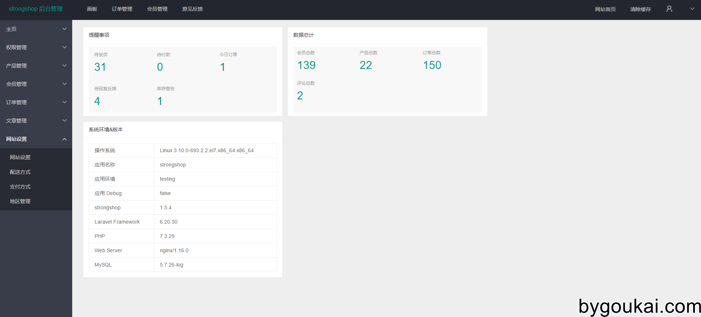The width and height of the screenshot is (701, 317).
Task: Go to 地区管理 in the sidebar
Action: tap(20, 201)
